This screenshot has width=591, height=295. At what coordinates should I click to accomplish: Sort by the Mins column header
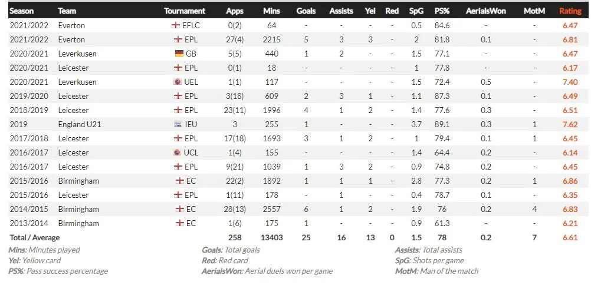point(271,11)
